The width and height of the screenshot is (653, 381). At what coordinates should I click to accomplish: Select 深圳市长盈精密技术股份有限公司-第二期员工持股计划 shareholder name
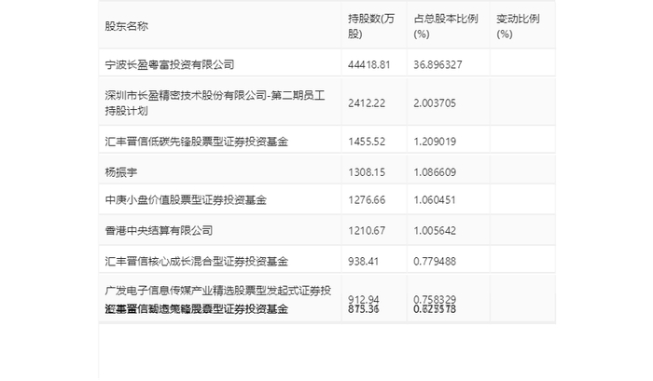click(x=215, y=103)
